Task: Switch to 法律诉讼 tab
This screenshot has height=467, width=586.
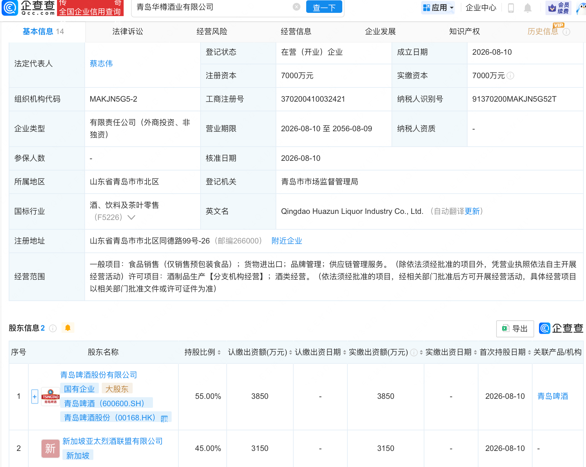Action: tap(128, 32)
